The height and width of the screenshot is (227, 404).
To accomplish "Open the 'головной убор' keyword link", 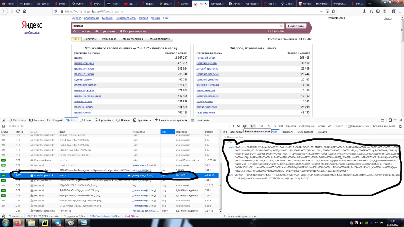I will pyautogui.click(x=205, y=58).
